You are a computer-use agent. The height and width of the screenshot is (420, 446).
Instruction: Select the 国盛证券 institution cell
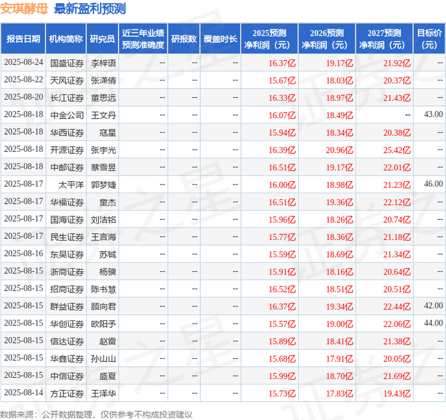pyautogui.click(x=67, y=63)
